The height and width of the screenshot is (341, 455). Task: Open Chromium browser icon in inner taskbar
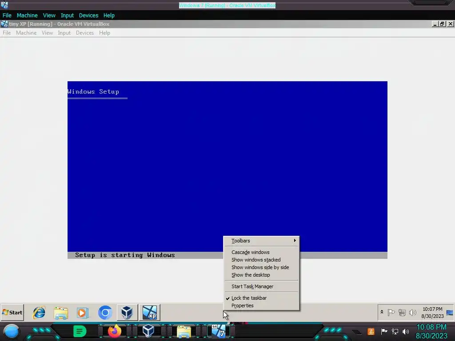[105, 313]
